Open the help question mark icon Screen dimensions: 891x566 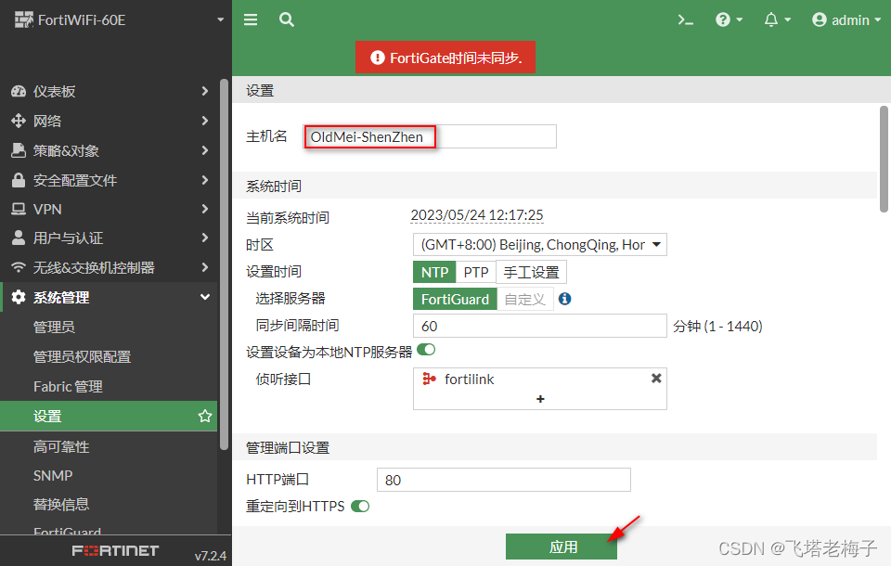click(723, 19)
